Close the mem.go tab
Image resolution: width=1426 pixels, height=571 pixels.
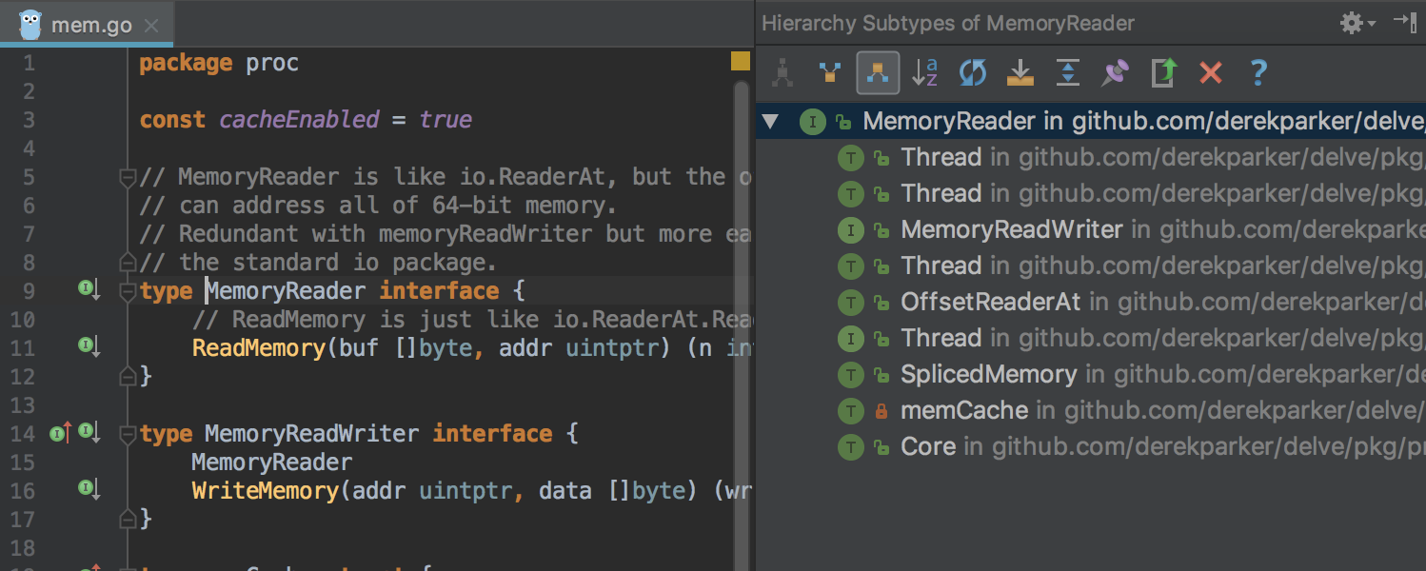coord(150,26)
